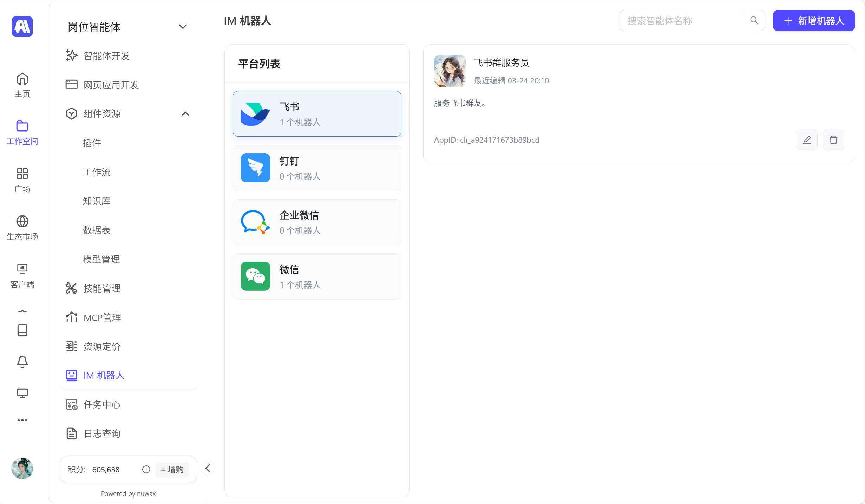Click the 增购 button
The image size is (865, 504).
click(172, 470)
